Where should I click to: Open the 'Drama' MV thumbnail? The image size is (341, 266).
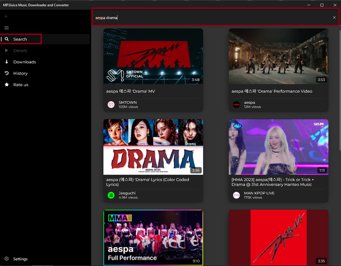153,56
